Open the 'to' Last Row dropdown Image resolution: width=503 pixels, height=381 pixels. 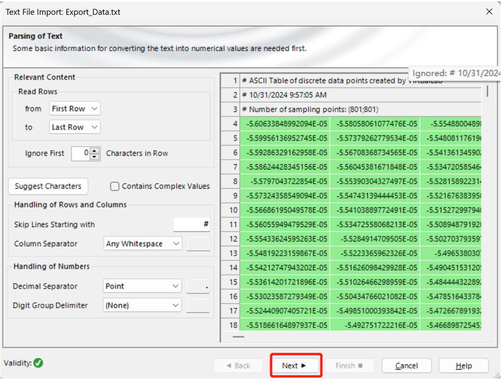(74, 127)
